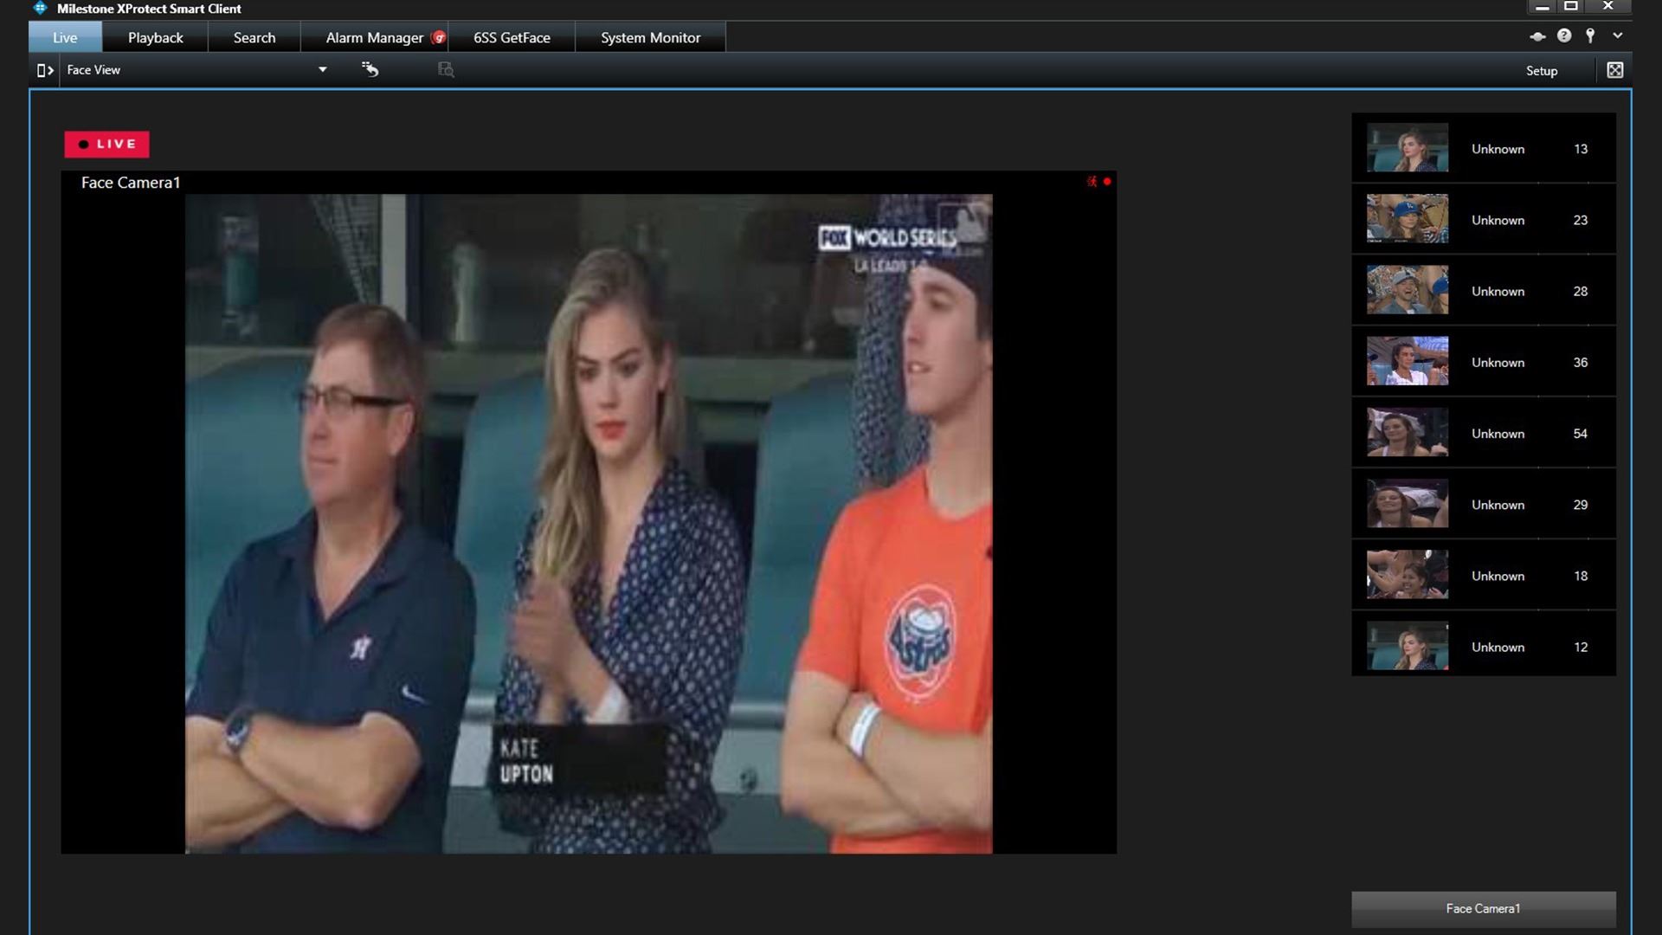1662x935 pixels.
Task: Close the Smart Client window
Action: click(1607, 6)
